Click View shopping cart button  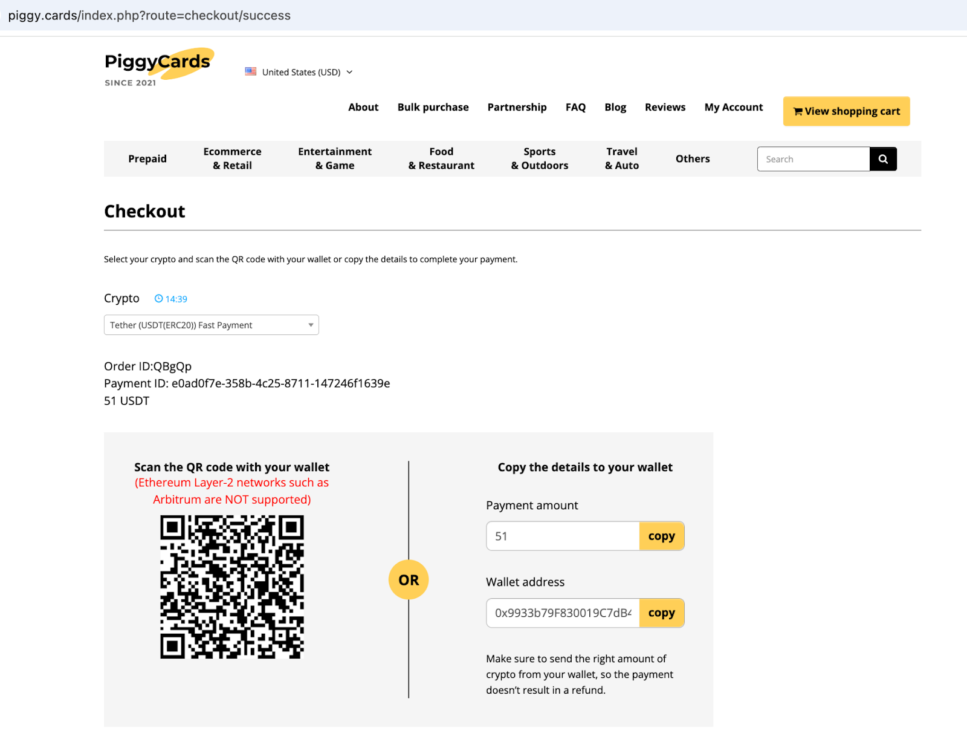[x=846, y=111]
